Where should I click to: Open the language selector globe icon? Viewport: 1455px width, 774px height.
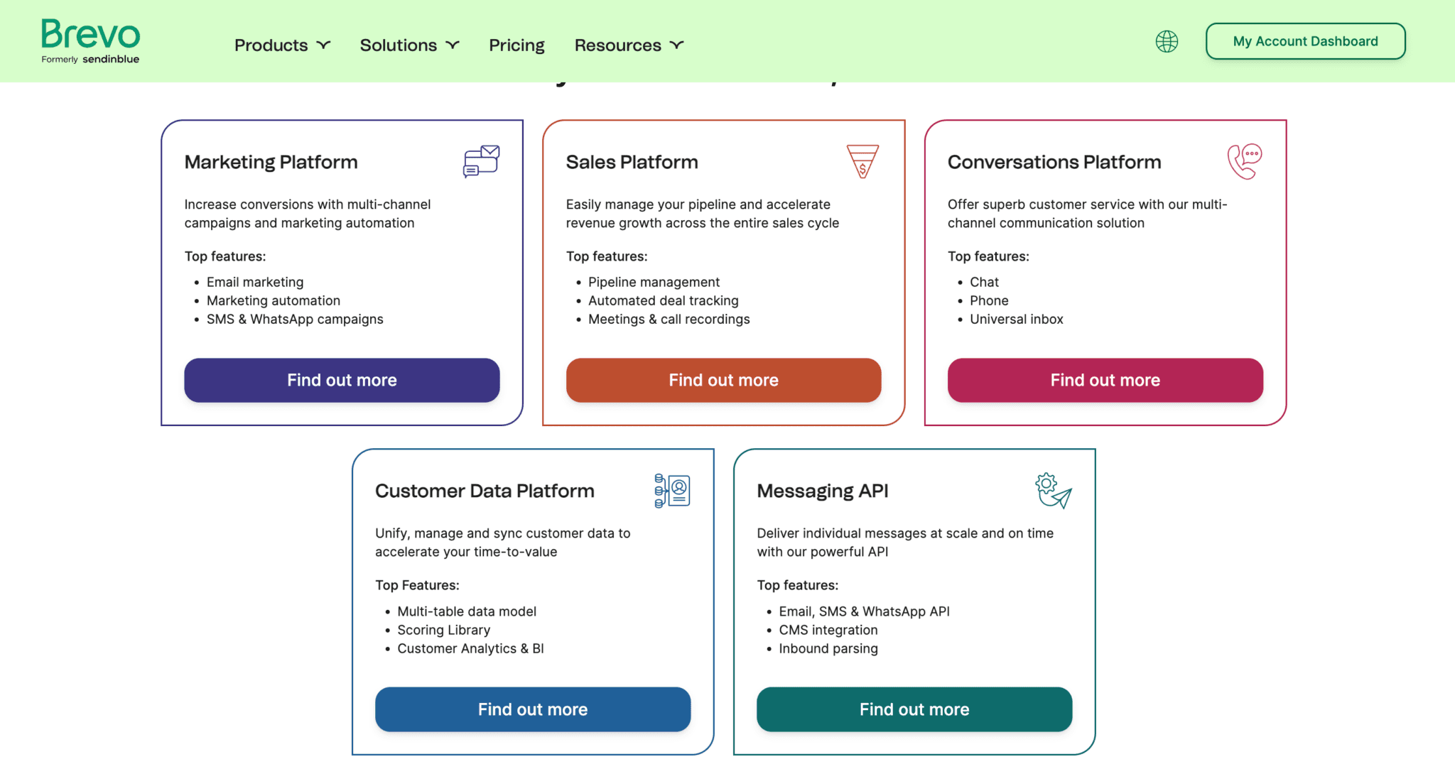pos(1166,40)
